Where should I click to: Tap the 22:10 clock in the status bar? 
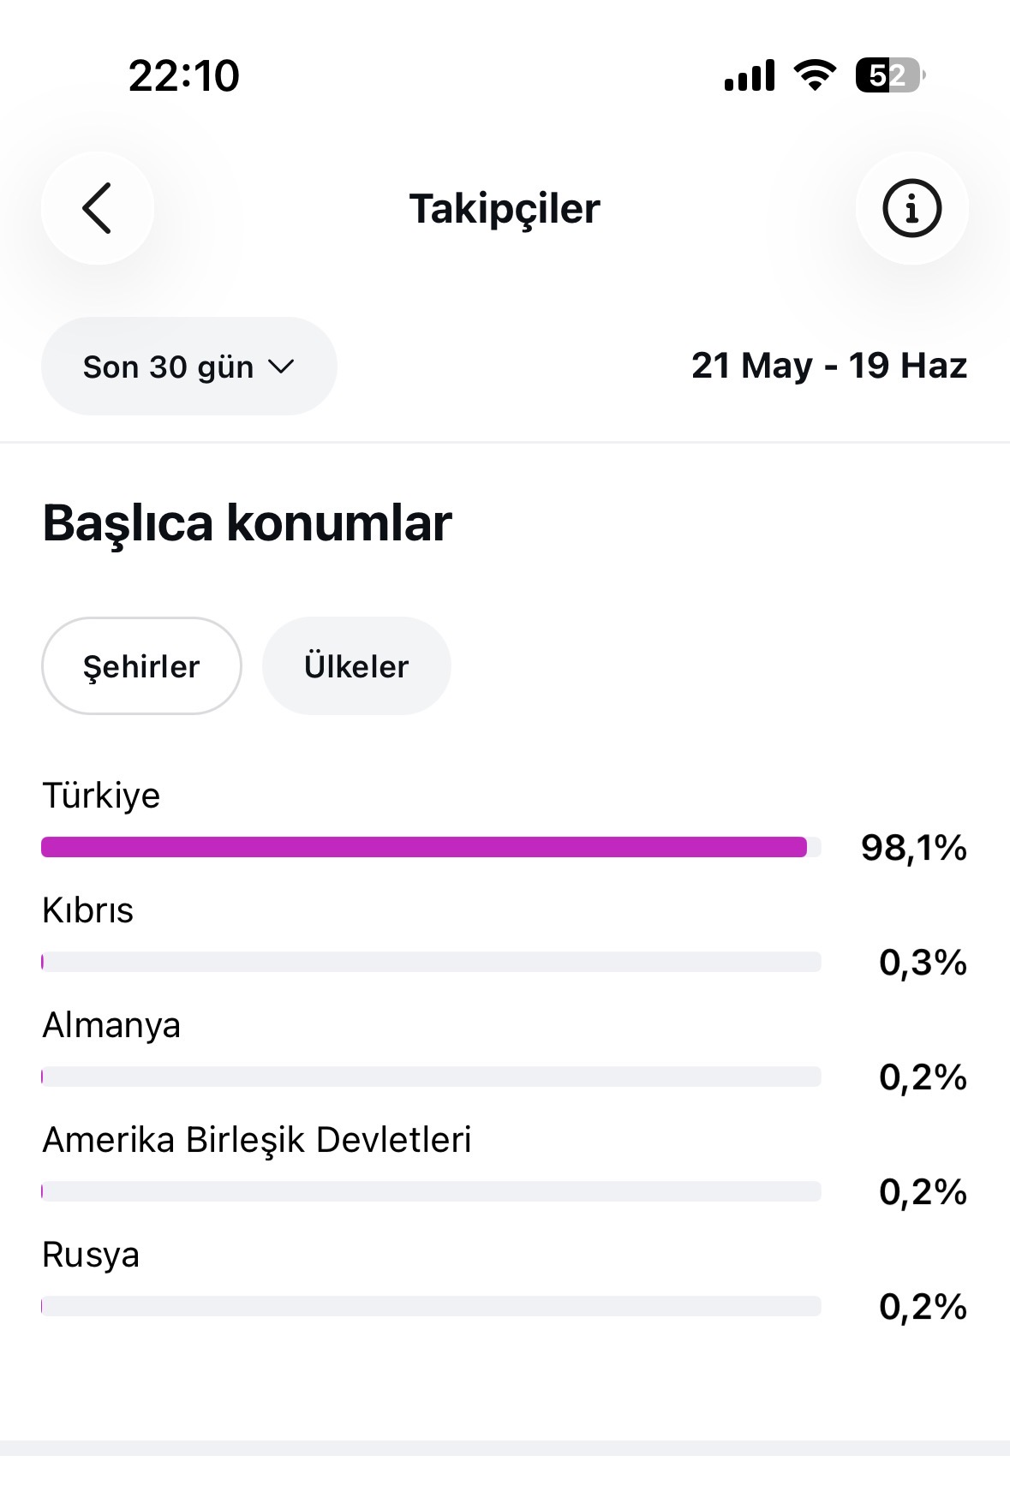click(x=184, y=75)
